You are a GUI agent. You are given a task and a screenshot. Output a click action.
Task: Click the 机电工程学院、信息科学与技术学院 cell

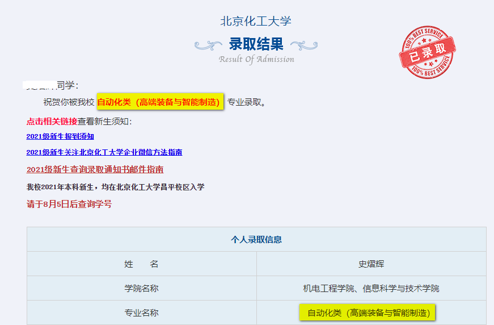coord(371,288)
